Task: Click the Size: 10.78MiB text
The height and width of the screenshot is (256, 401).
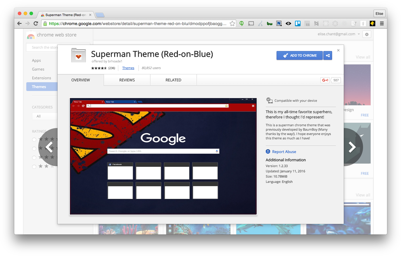Action: (277, 176)
